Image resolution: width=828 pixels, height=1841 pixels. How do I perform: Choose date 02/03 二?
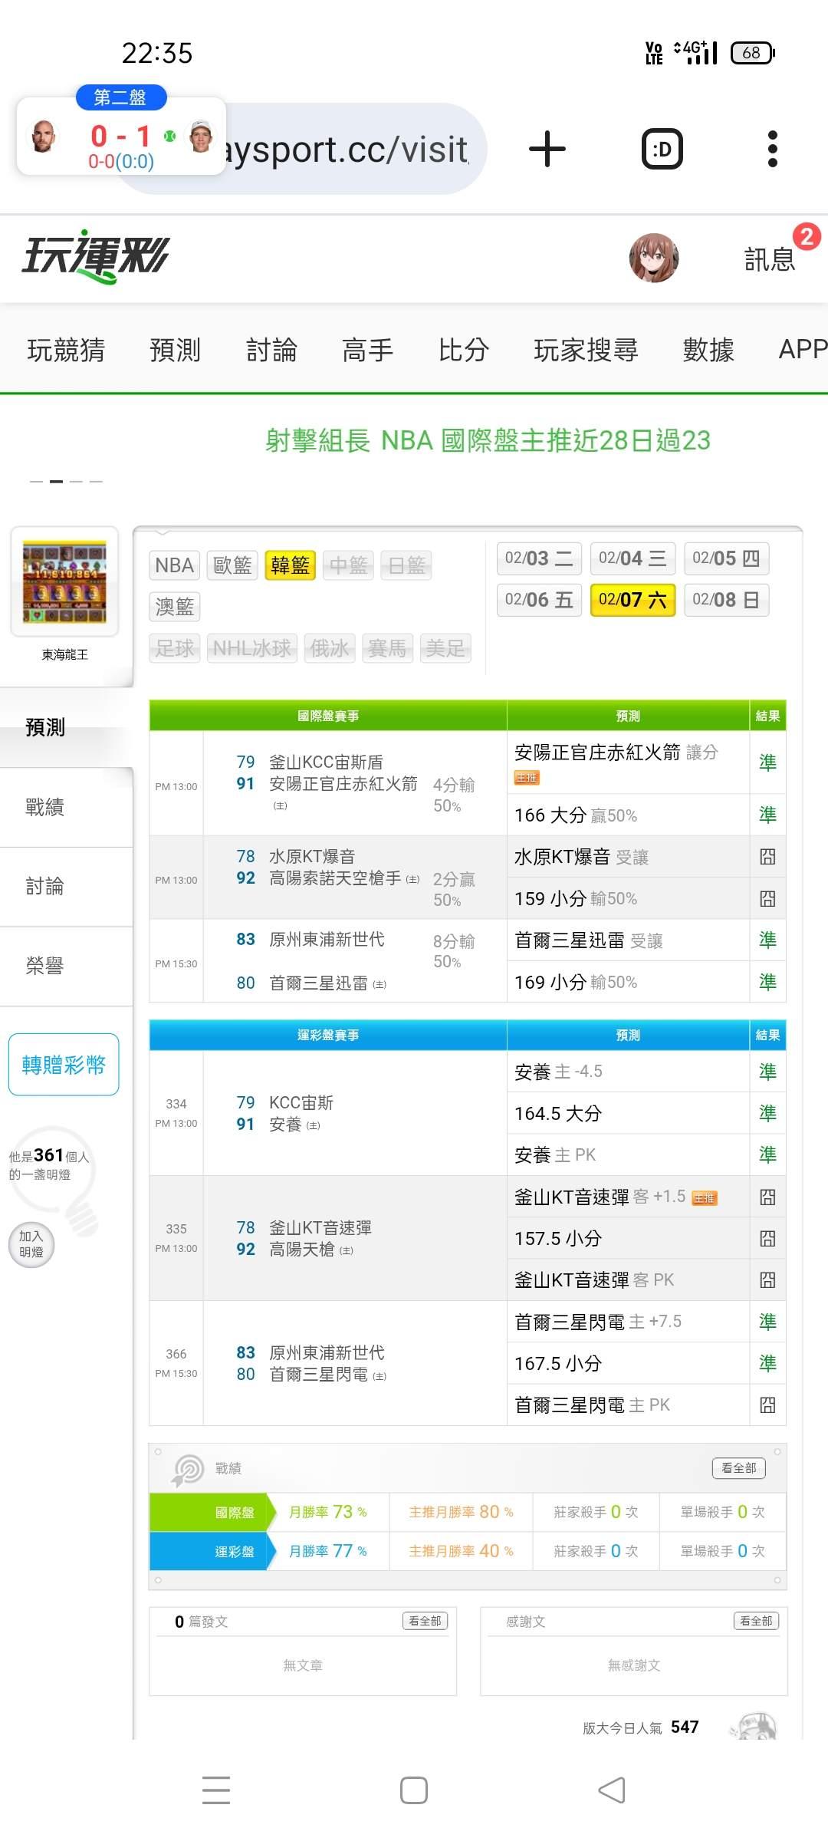539,558
